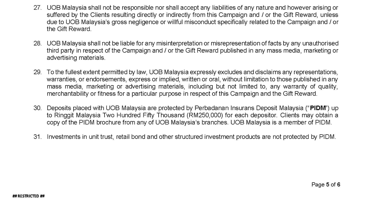Click clause number 31
371x208 pixels.
[x=37, y=137]
